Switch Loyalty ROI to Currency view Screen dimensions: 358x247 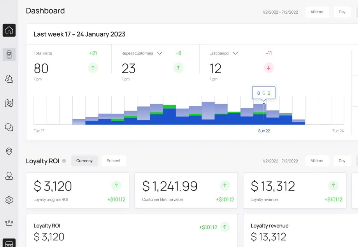(84, 161)
